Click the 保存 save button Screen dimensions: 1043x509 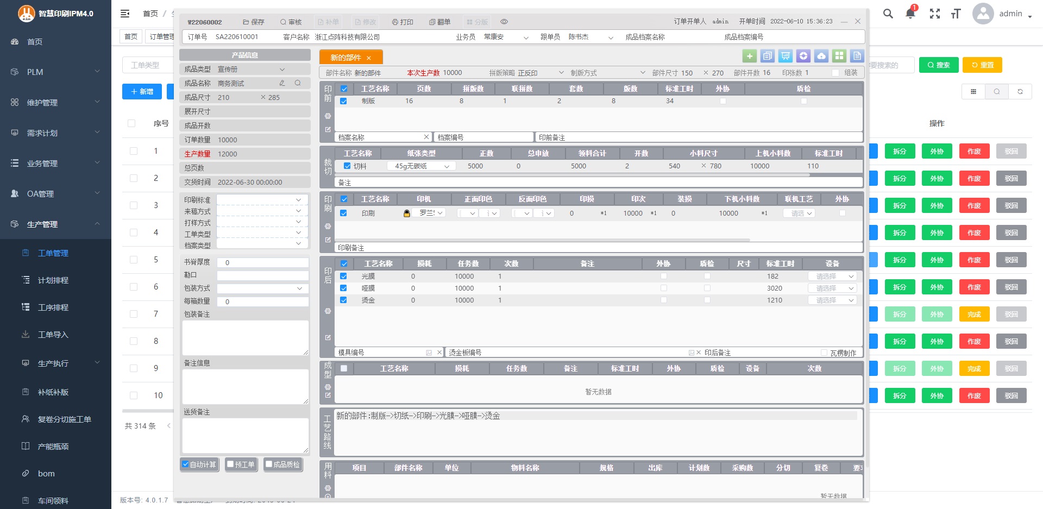pyautogui.click(x=253, y=22)
